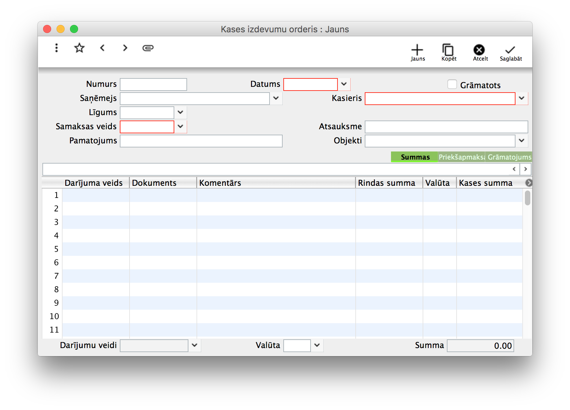Cancel changes with Atcelt icon
Screen dimensions: 570x410
(x=479, y=53)
